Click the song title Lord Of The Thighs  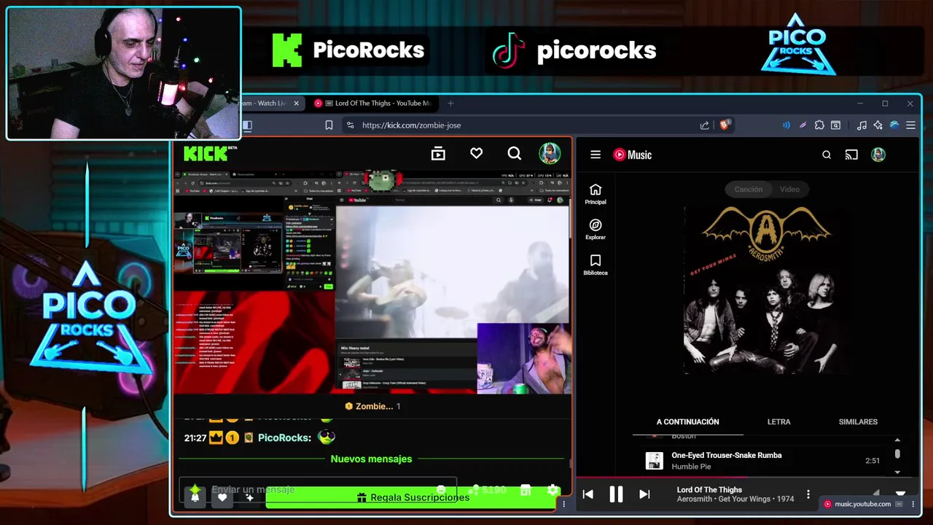(709, 490)
